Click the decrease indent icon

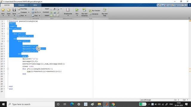58,16
